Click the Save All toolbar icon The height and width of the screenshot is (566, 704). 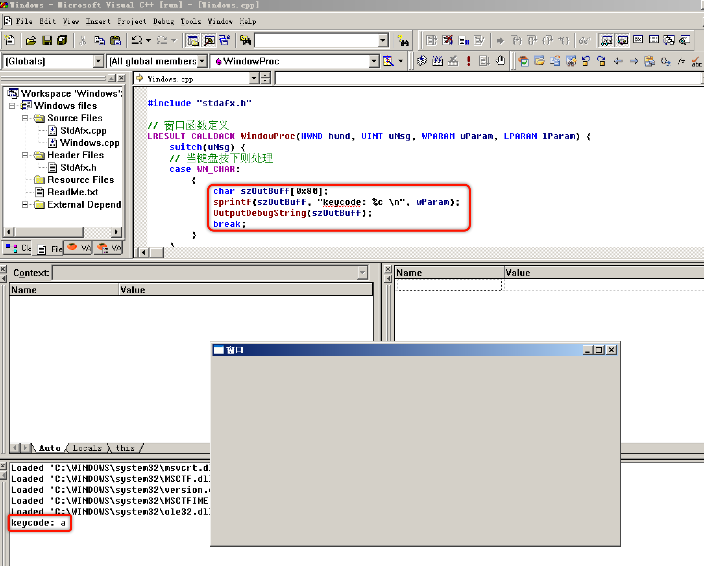(62, 41)
